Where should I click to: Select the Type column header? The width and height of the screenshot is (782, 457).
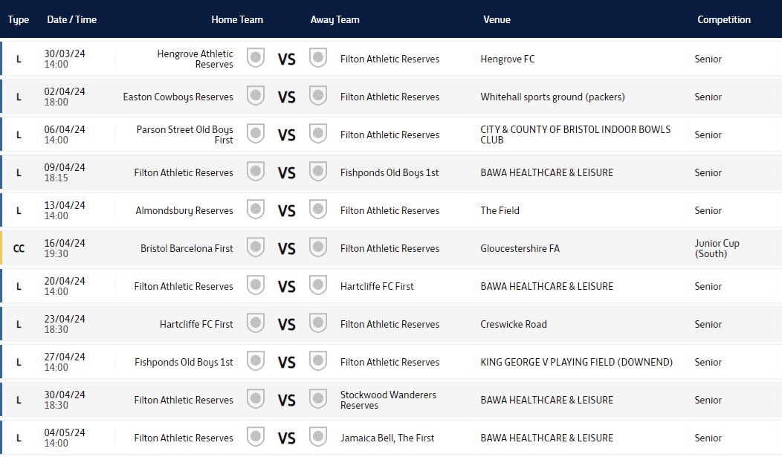pyautogui.click(x=19, y=20)
